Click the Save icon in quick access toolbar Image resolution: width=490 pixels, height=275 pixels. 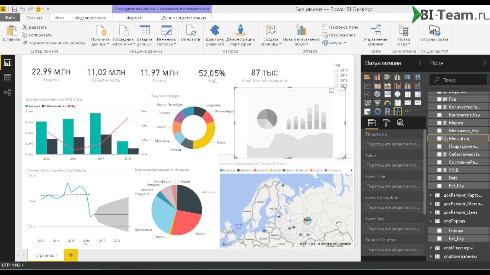(x=15, y=9)
